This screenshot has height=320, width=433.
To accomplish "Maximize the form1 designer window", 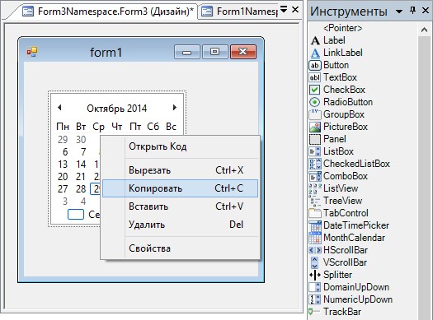I will (215, 52).
